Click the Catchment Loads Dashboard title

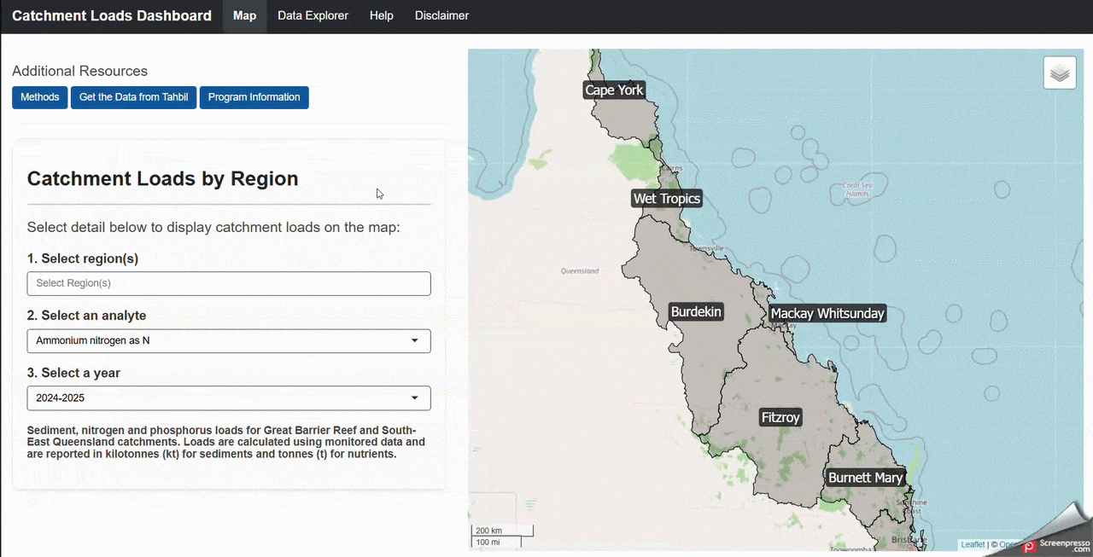click(x=112, y=16)
